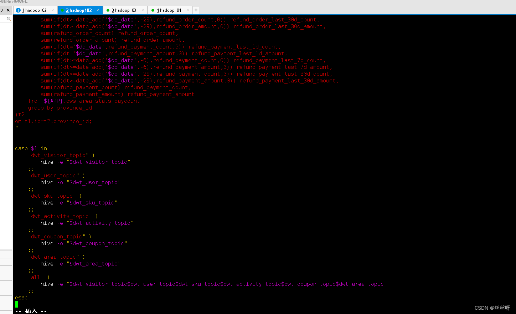Click the long hive -e all-topics command line
This screenshot has height=314, width=516.
click(x=214, y=284)
